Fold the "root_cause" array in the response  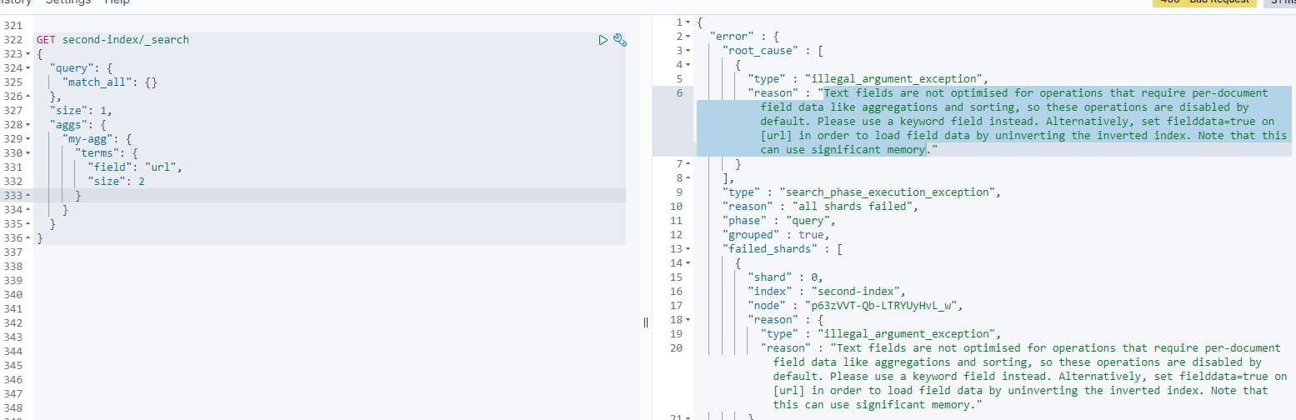[x=688, y=50]
